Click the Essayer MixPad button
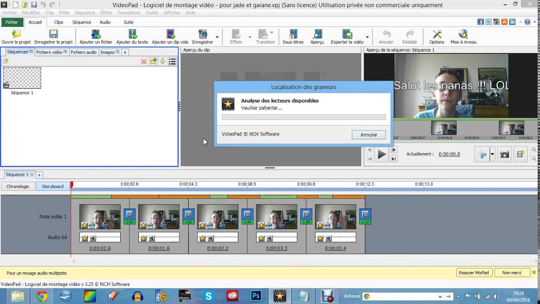Screen dimensions: 540x304 pos(474,273)
